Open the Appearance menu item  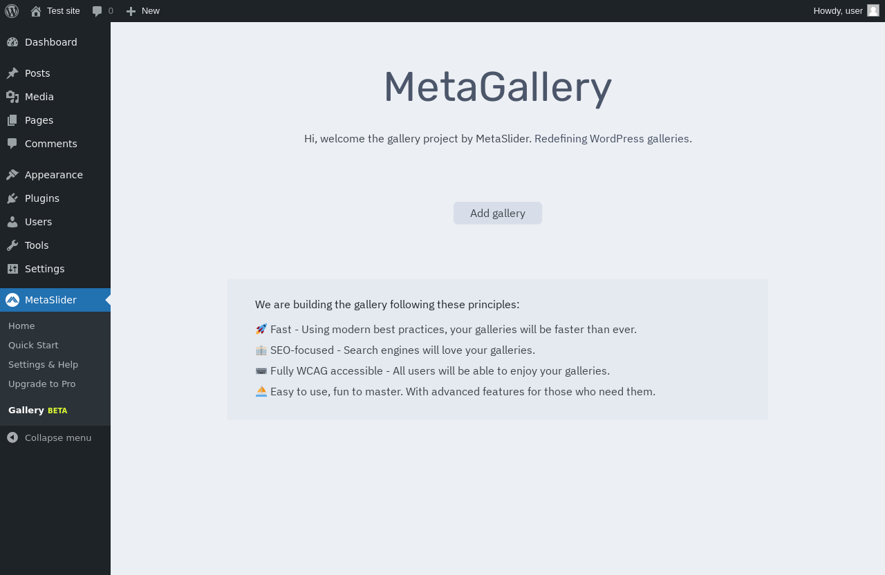[54, 175]
